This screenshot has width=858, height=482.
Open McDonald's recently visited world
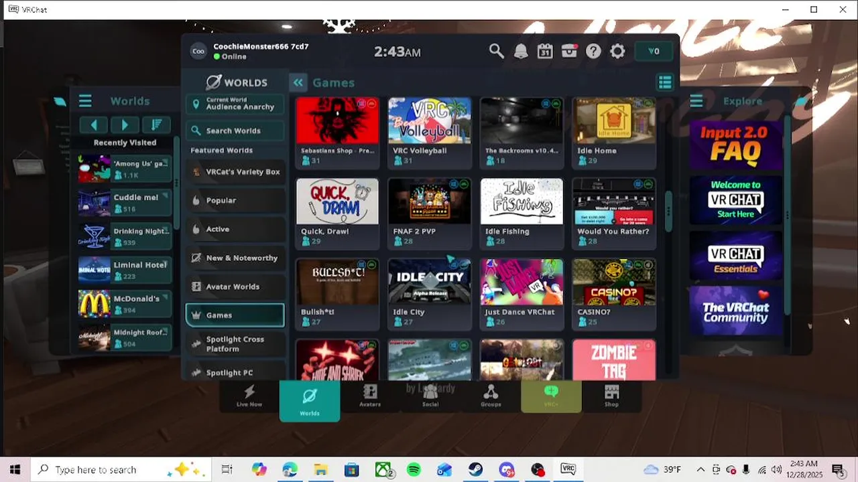(125, 304)
